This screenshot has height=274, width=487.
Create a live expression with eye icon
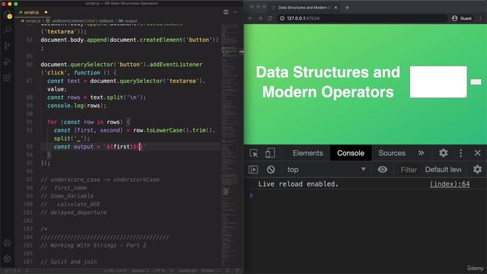(382, 170)
